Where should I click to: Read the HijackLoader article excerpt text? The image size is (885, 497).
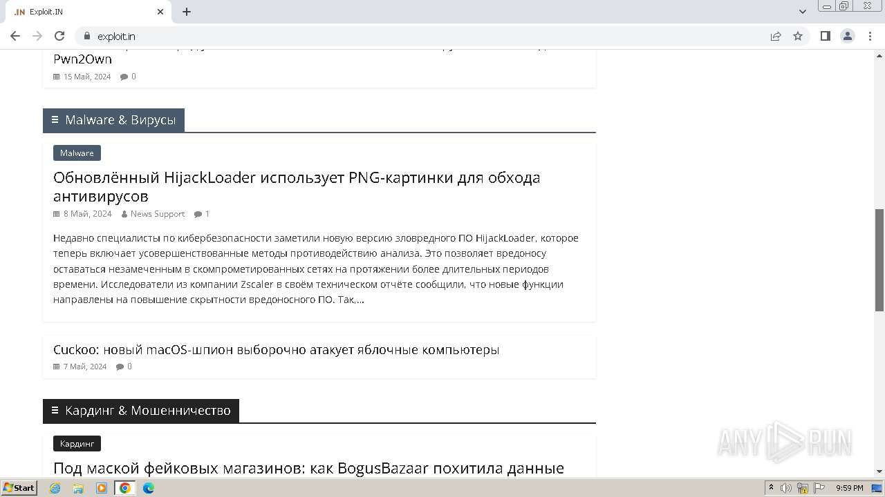[x=316, y=269]
